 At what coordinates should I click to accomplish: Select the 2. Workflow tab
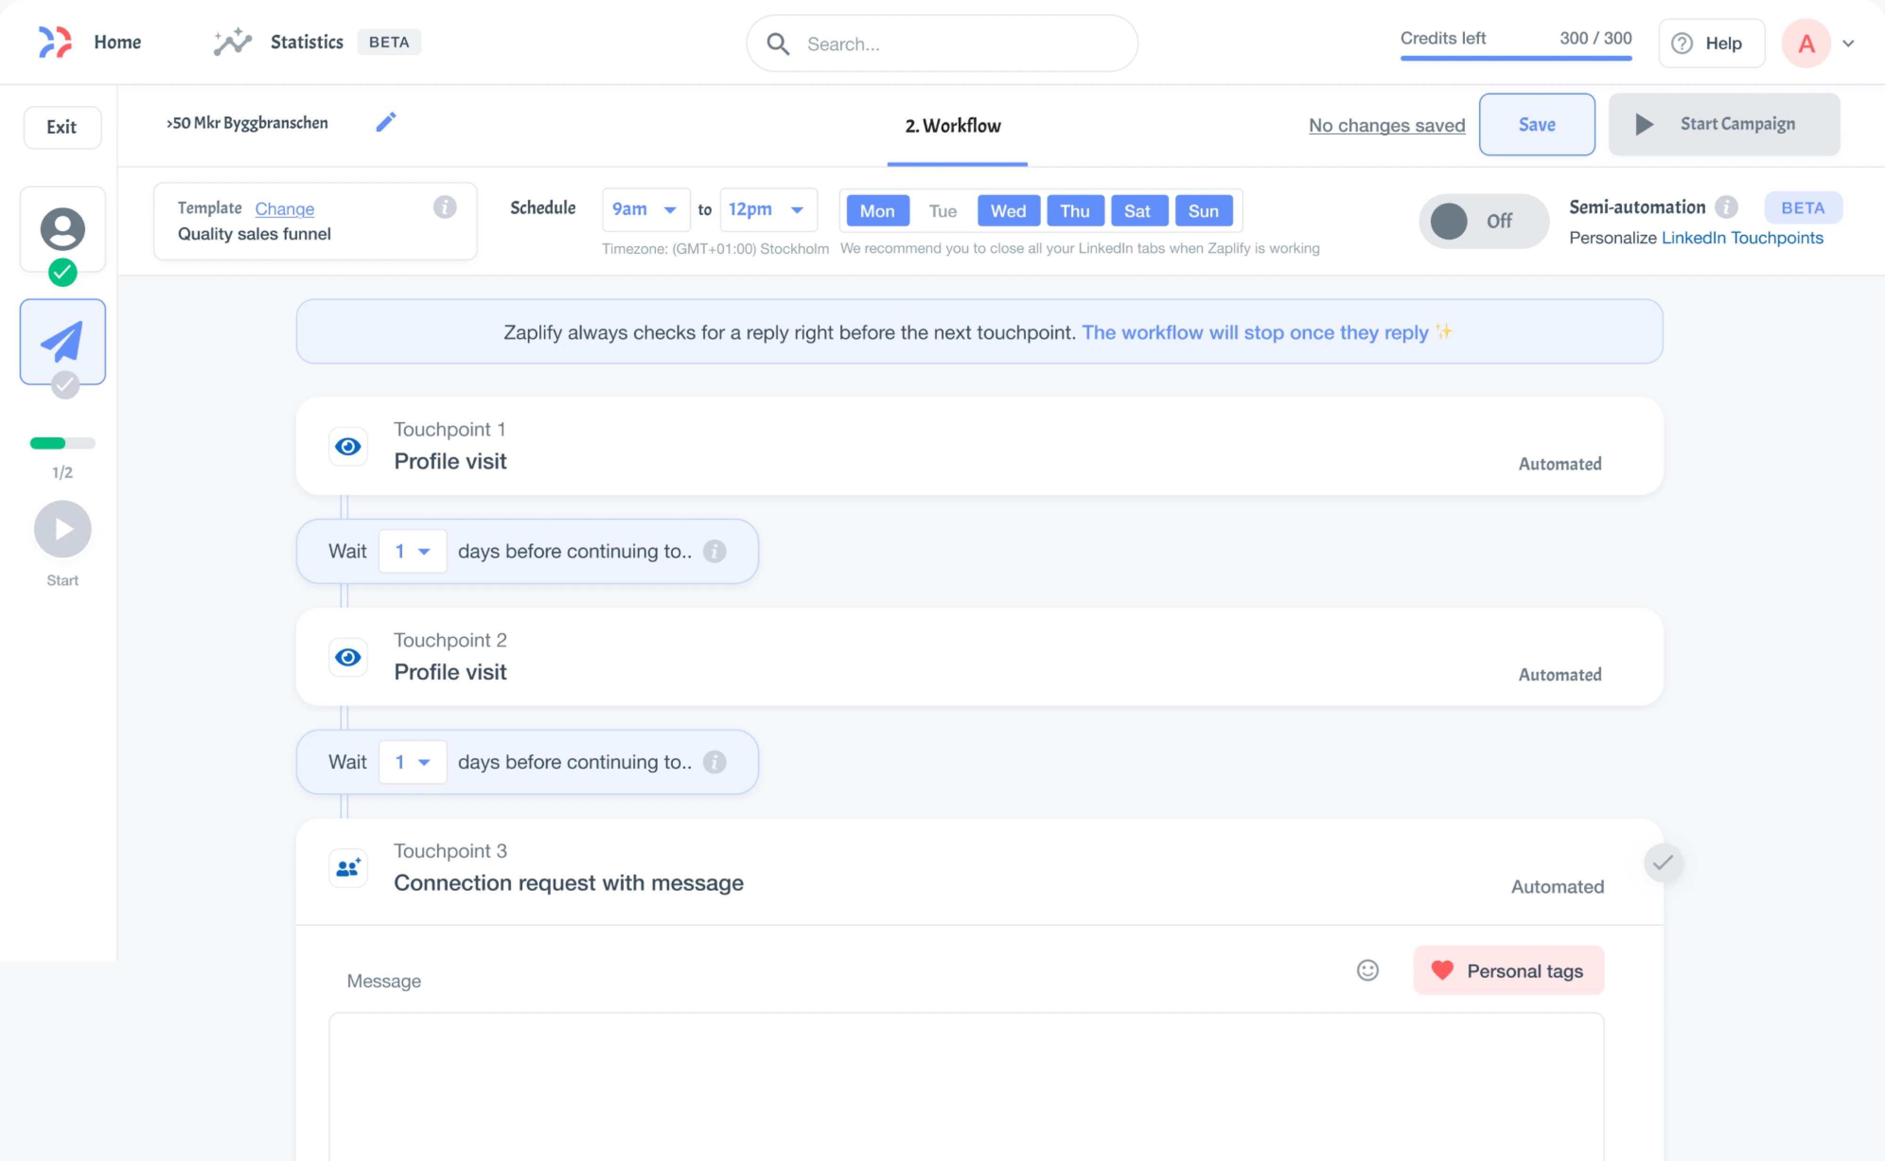tap(953, 126)
